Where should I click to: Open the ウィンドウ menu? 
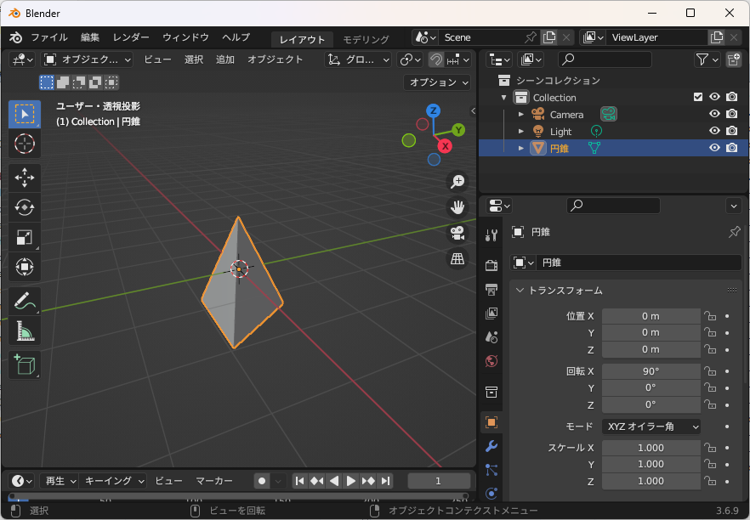[x=185, y=37]
